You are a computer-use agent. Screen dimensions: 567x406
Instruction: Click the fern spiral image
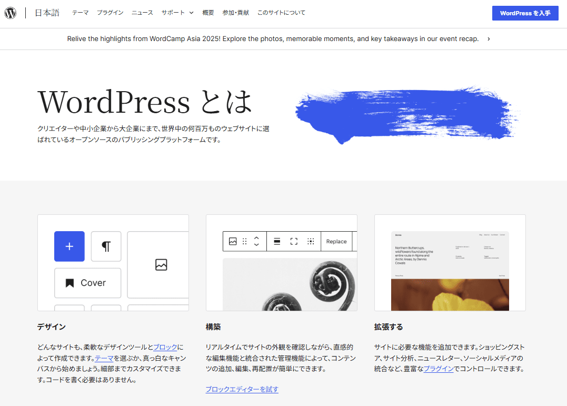click(290, 284)
